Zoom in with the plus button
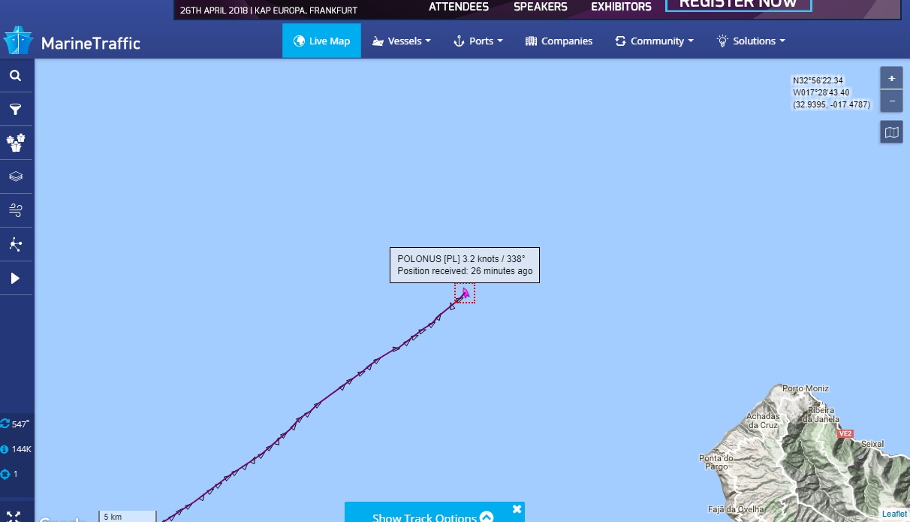The image size is (910, 522). pos(891,78)
